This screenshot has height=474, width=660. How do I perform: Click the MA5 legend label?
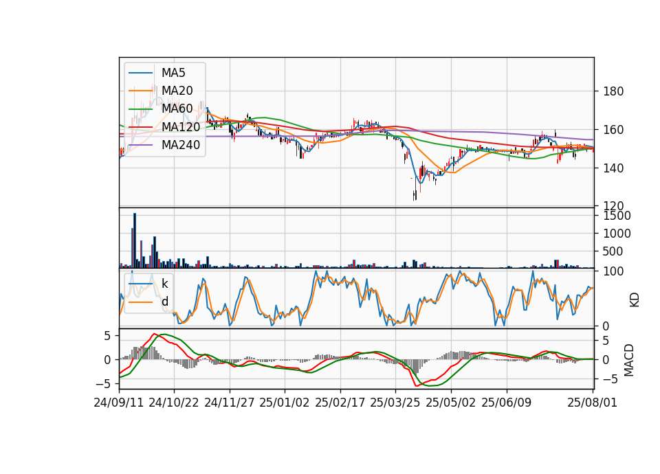(173, 73)
